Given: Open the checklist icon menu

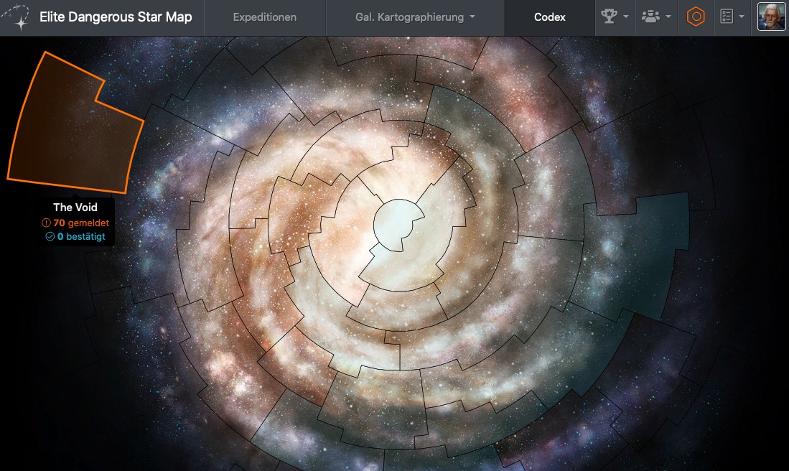Looking at the screenshot, I should [x=727, y=17].
